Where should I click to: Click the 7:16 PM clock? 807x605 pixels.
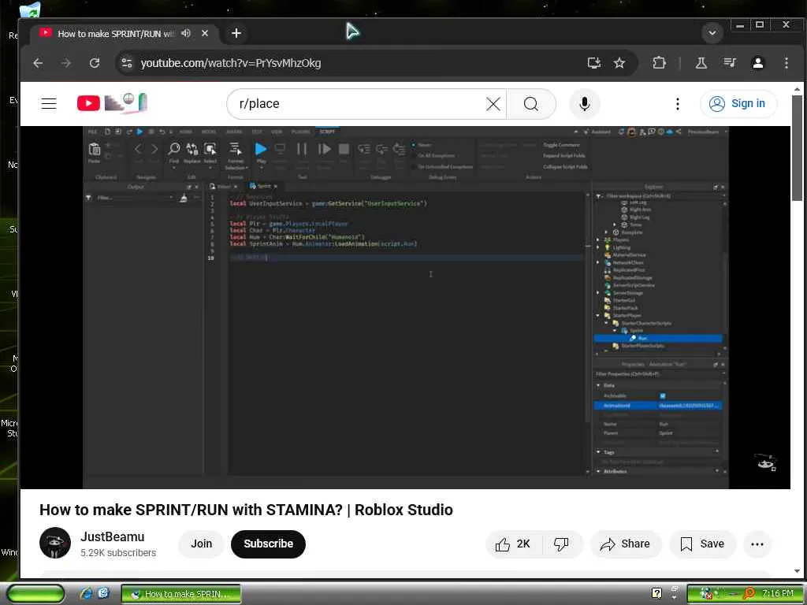click(x=778, y=593)
